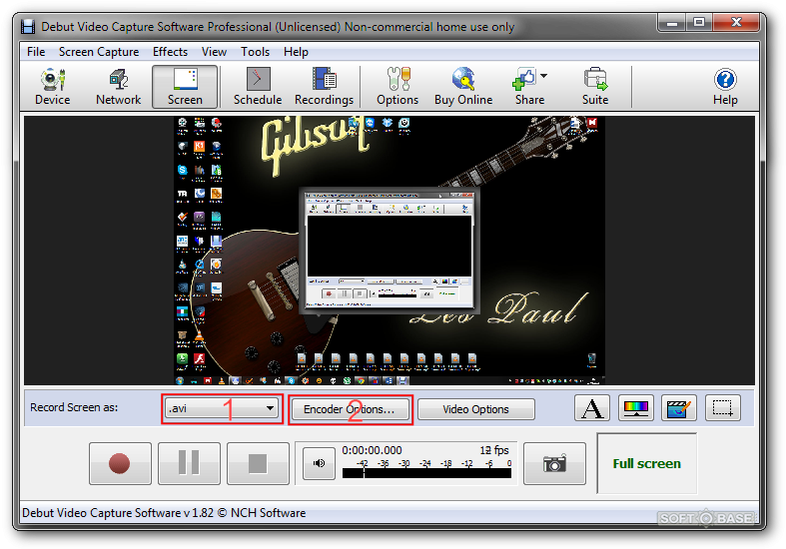
Task: Click the Record Screen as label
Action: click(x=74, y=407)
